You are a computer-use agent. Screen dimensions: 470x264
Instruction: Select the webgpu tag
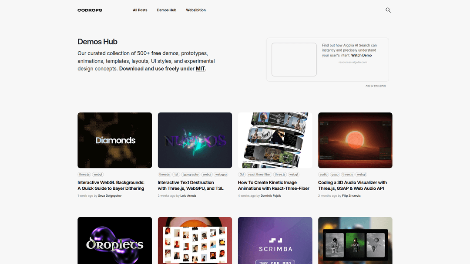click(x=221, y=175)
